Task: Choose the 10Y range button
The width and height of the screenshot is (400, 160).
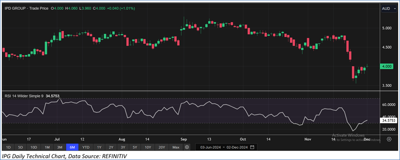Action: [x=148, y=147]
